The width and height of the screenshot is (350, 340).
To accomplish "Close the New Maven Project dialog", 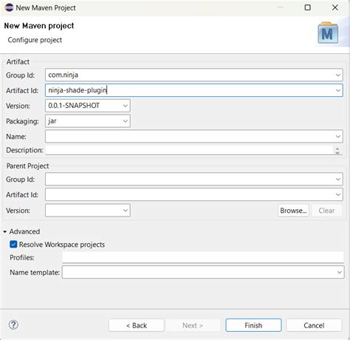I will 334,7.
